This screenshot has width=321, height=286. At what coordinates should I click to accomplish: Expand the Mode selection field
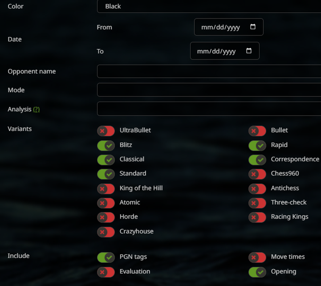tap(209, 90)
